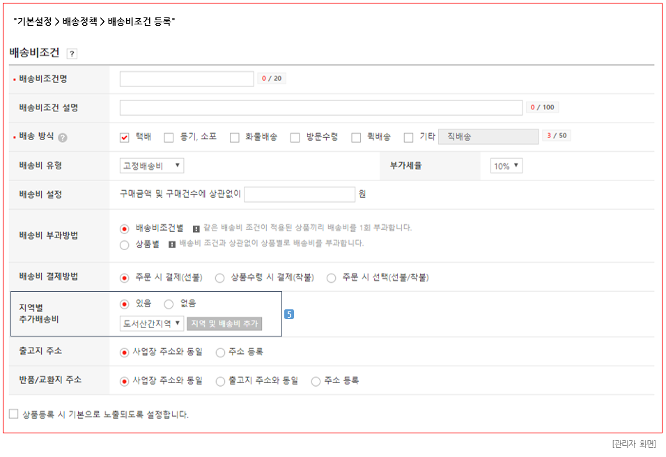
Task: Select 사업장 주소와 동일 for 반품/교환지 주소
Action: click(x=124, y=381)
